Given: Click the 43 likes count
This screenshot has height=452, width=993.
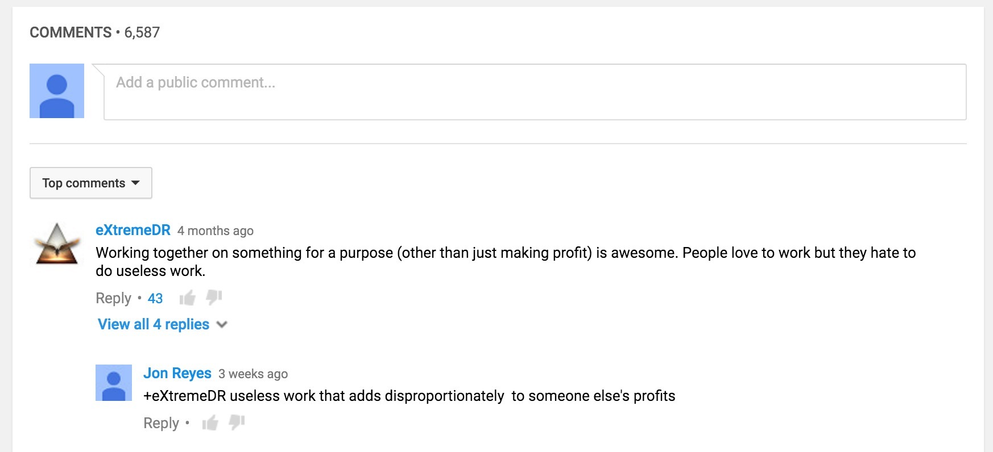Looking at the screenshot, I should 155,298.
